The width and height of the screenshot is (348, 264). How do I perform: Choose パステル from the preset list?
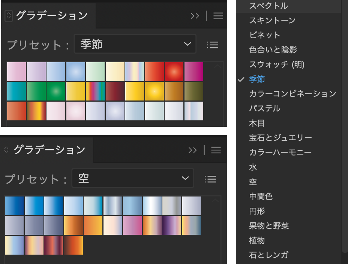click(x=264, y=108)
